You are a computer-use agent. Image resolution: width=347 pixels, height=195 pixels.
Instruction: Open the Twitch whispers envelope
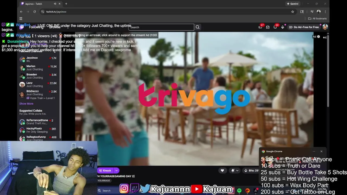click(x=268, y=27)
